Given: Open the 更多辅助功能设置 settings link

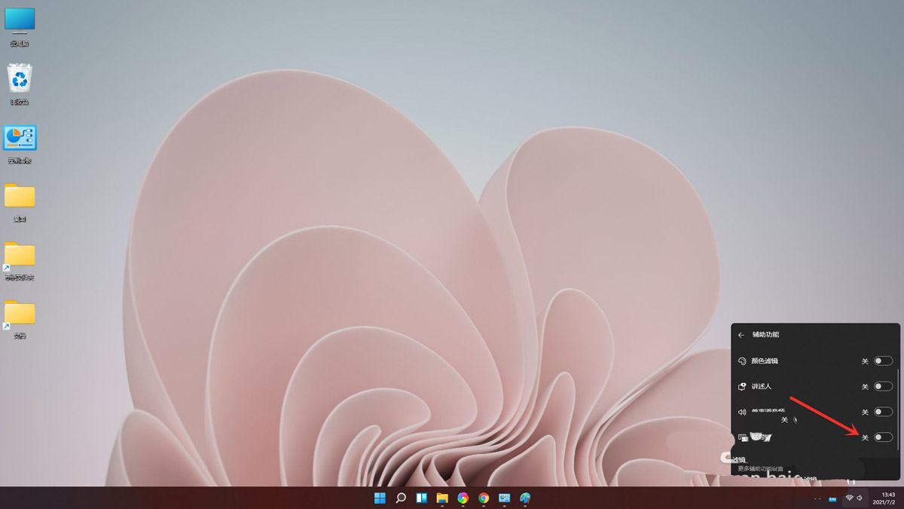Looking at the screenshot, I should click(x=760, y=469).
